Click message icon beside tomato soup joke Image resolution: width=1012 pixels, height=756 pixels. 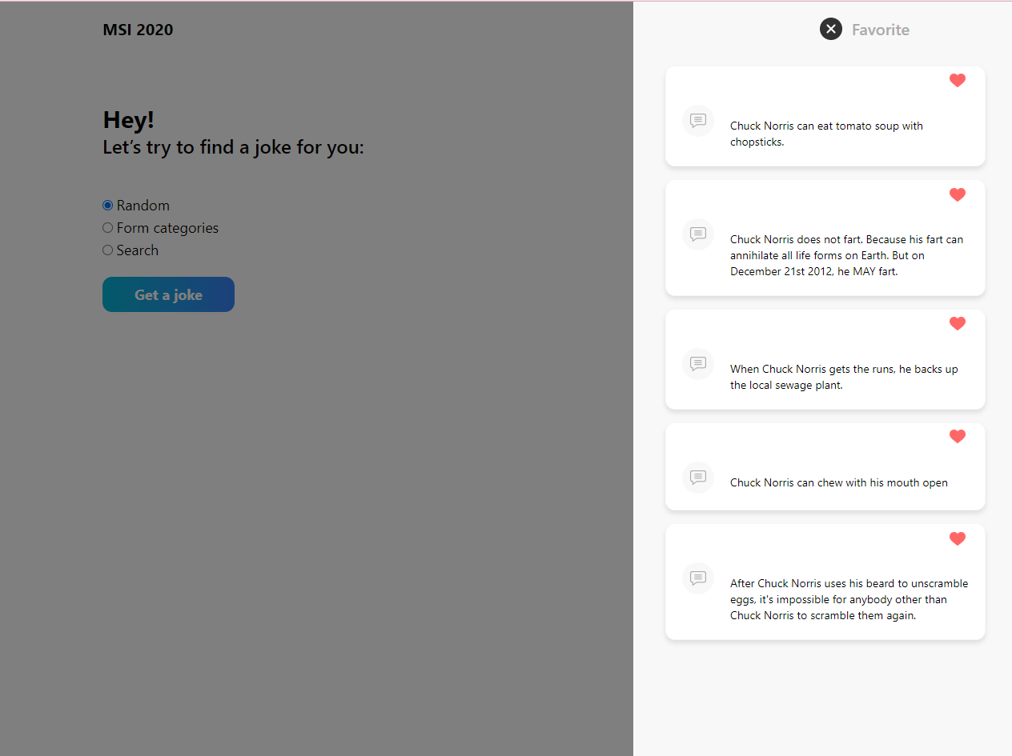click(x=698, y=121)
